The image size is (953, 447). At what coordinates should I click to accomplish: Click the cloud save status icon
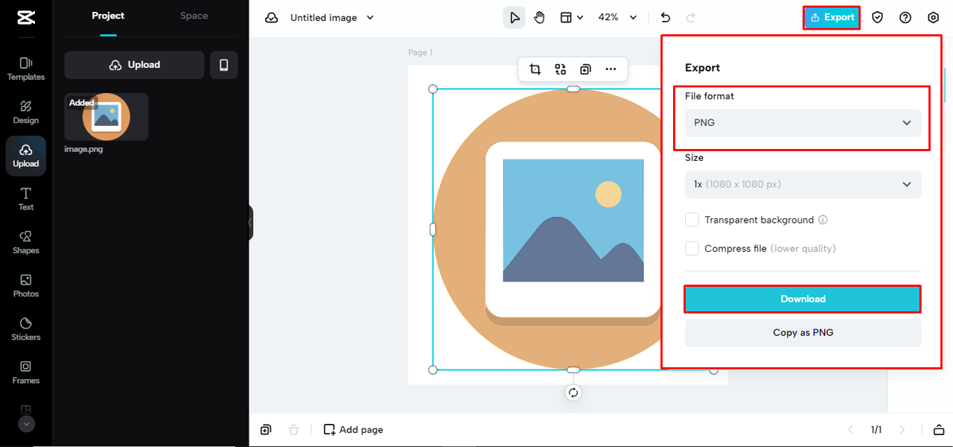[272, 17]
